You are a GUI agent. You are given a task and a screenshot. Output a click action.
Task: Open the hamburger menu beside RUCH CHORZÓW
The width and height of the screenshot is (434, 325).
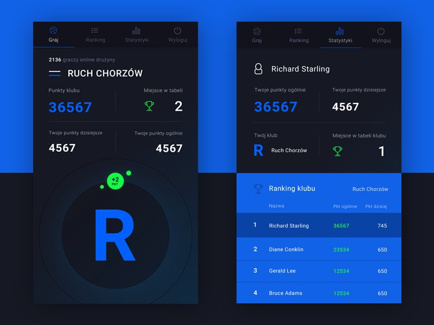coord(55,73)
